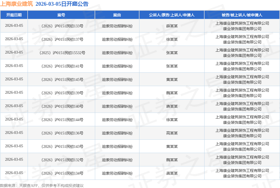Click plaintiff name 唐某某

click(172, 106)
